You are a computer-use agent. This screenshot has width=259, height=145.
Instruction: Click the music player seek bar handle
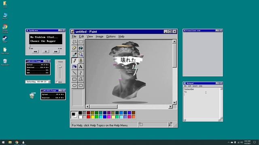[x=30, y=46]
